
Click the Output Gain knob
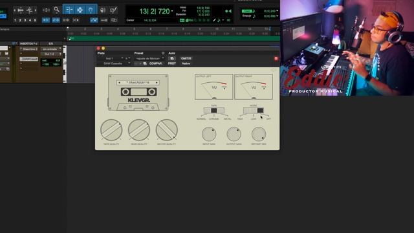point(234,134)
